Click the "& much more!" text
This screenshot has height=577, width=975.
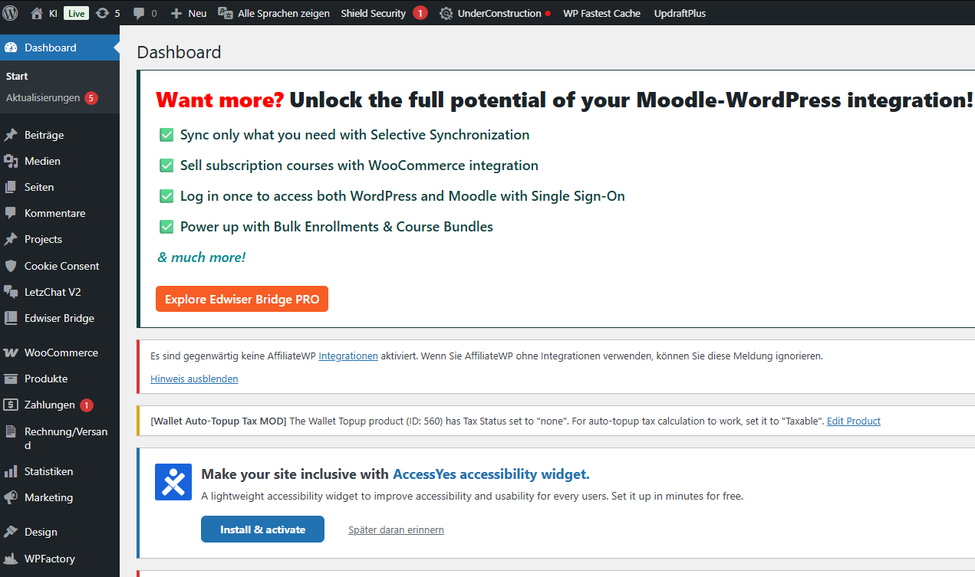202,257
